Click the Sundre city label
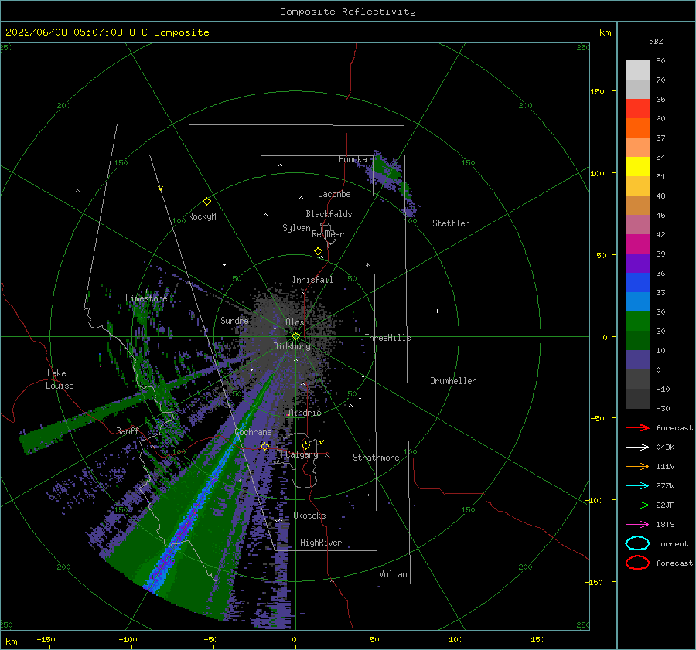 [x=234, y=320]
